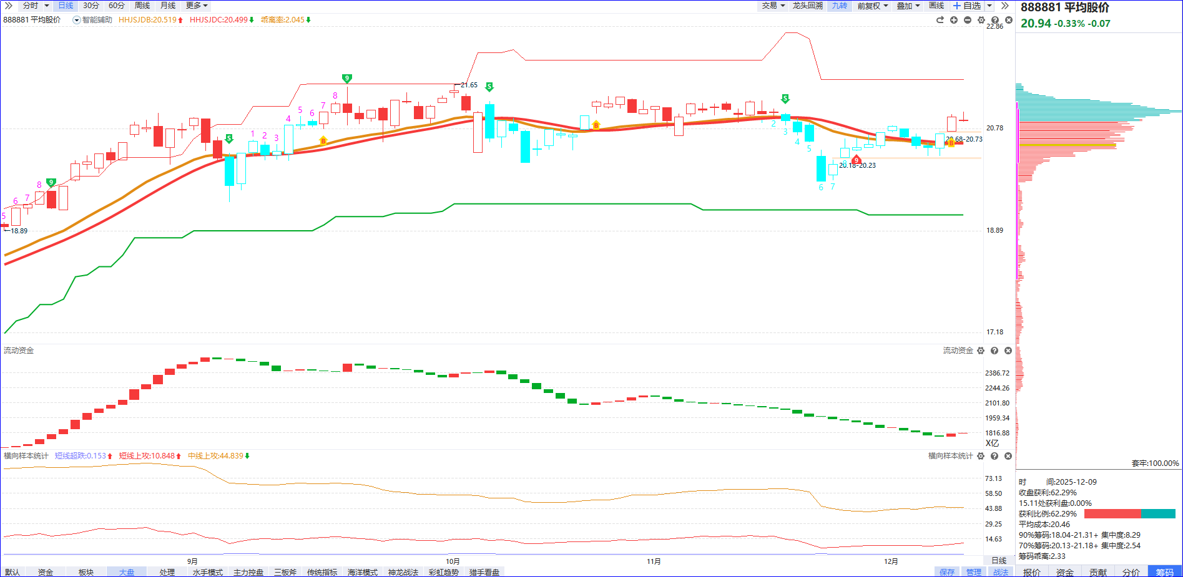Click the green 9 sell marker on October candle

tap(347, 79)
